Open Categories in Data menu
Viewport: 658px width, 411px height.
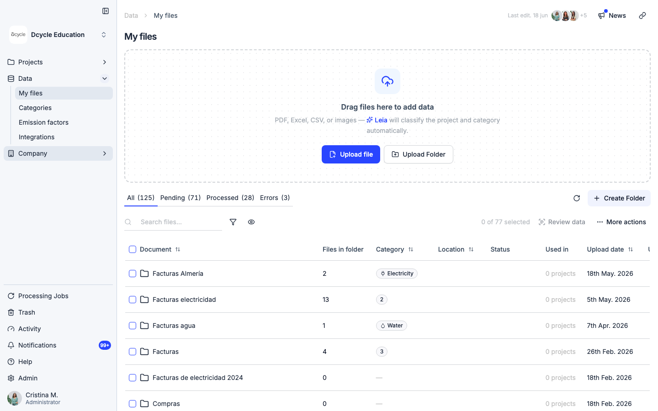coord(64,108)
